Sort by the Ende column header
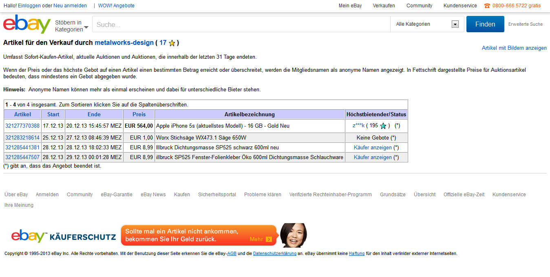Screen dimensions: 550x277 [x=94, y=114]
